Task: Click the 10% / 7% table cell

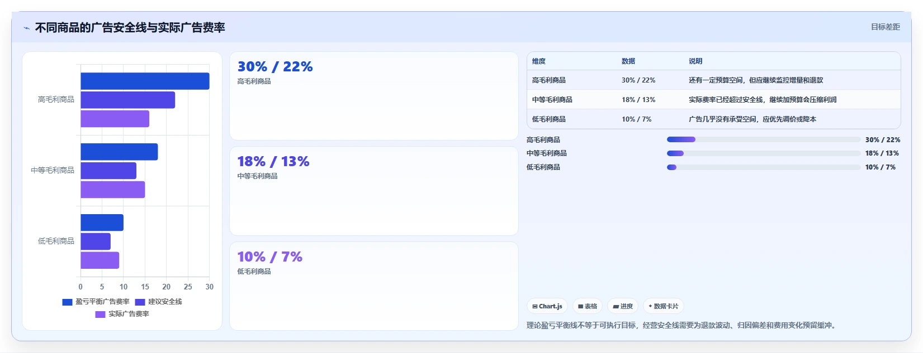Action: 636,119
